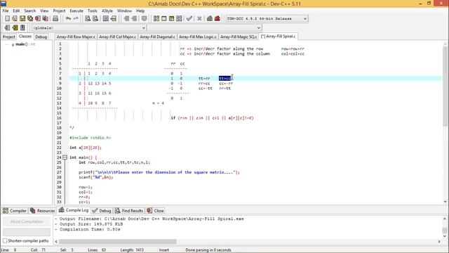Open the bottom Resources tab
The height and width of the screenshot is (253, 449).
point(42,211)
